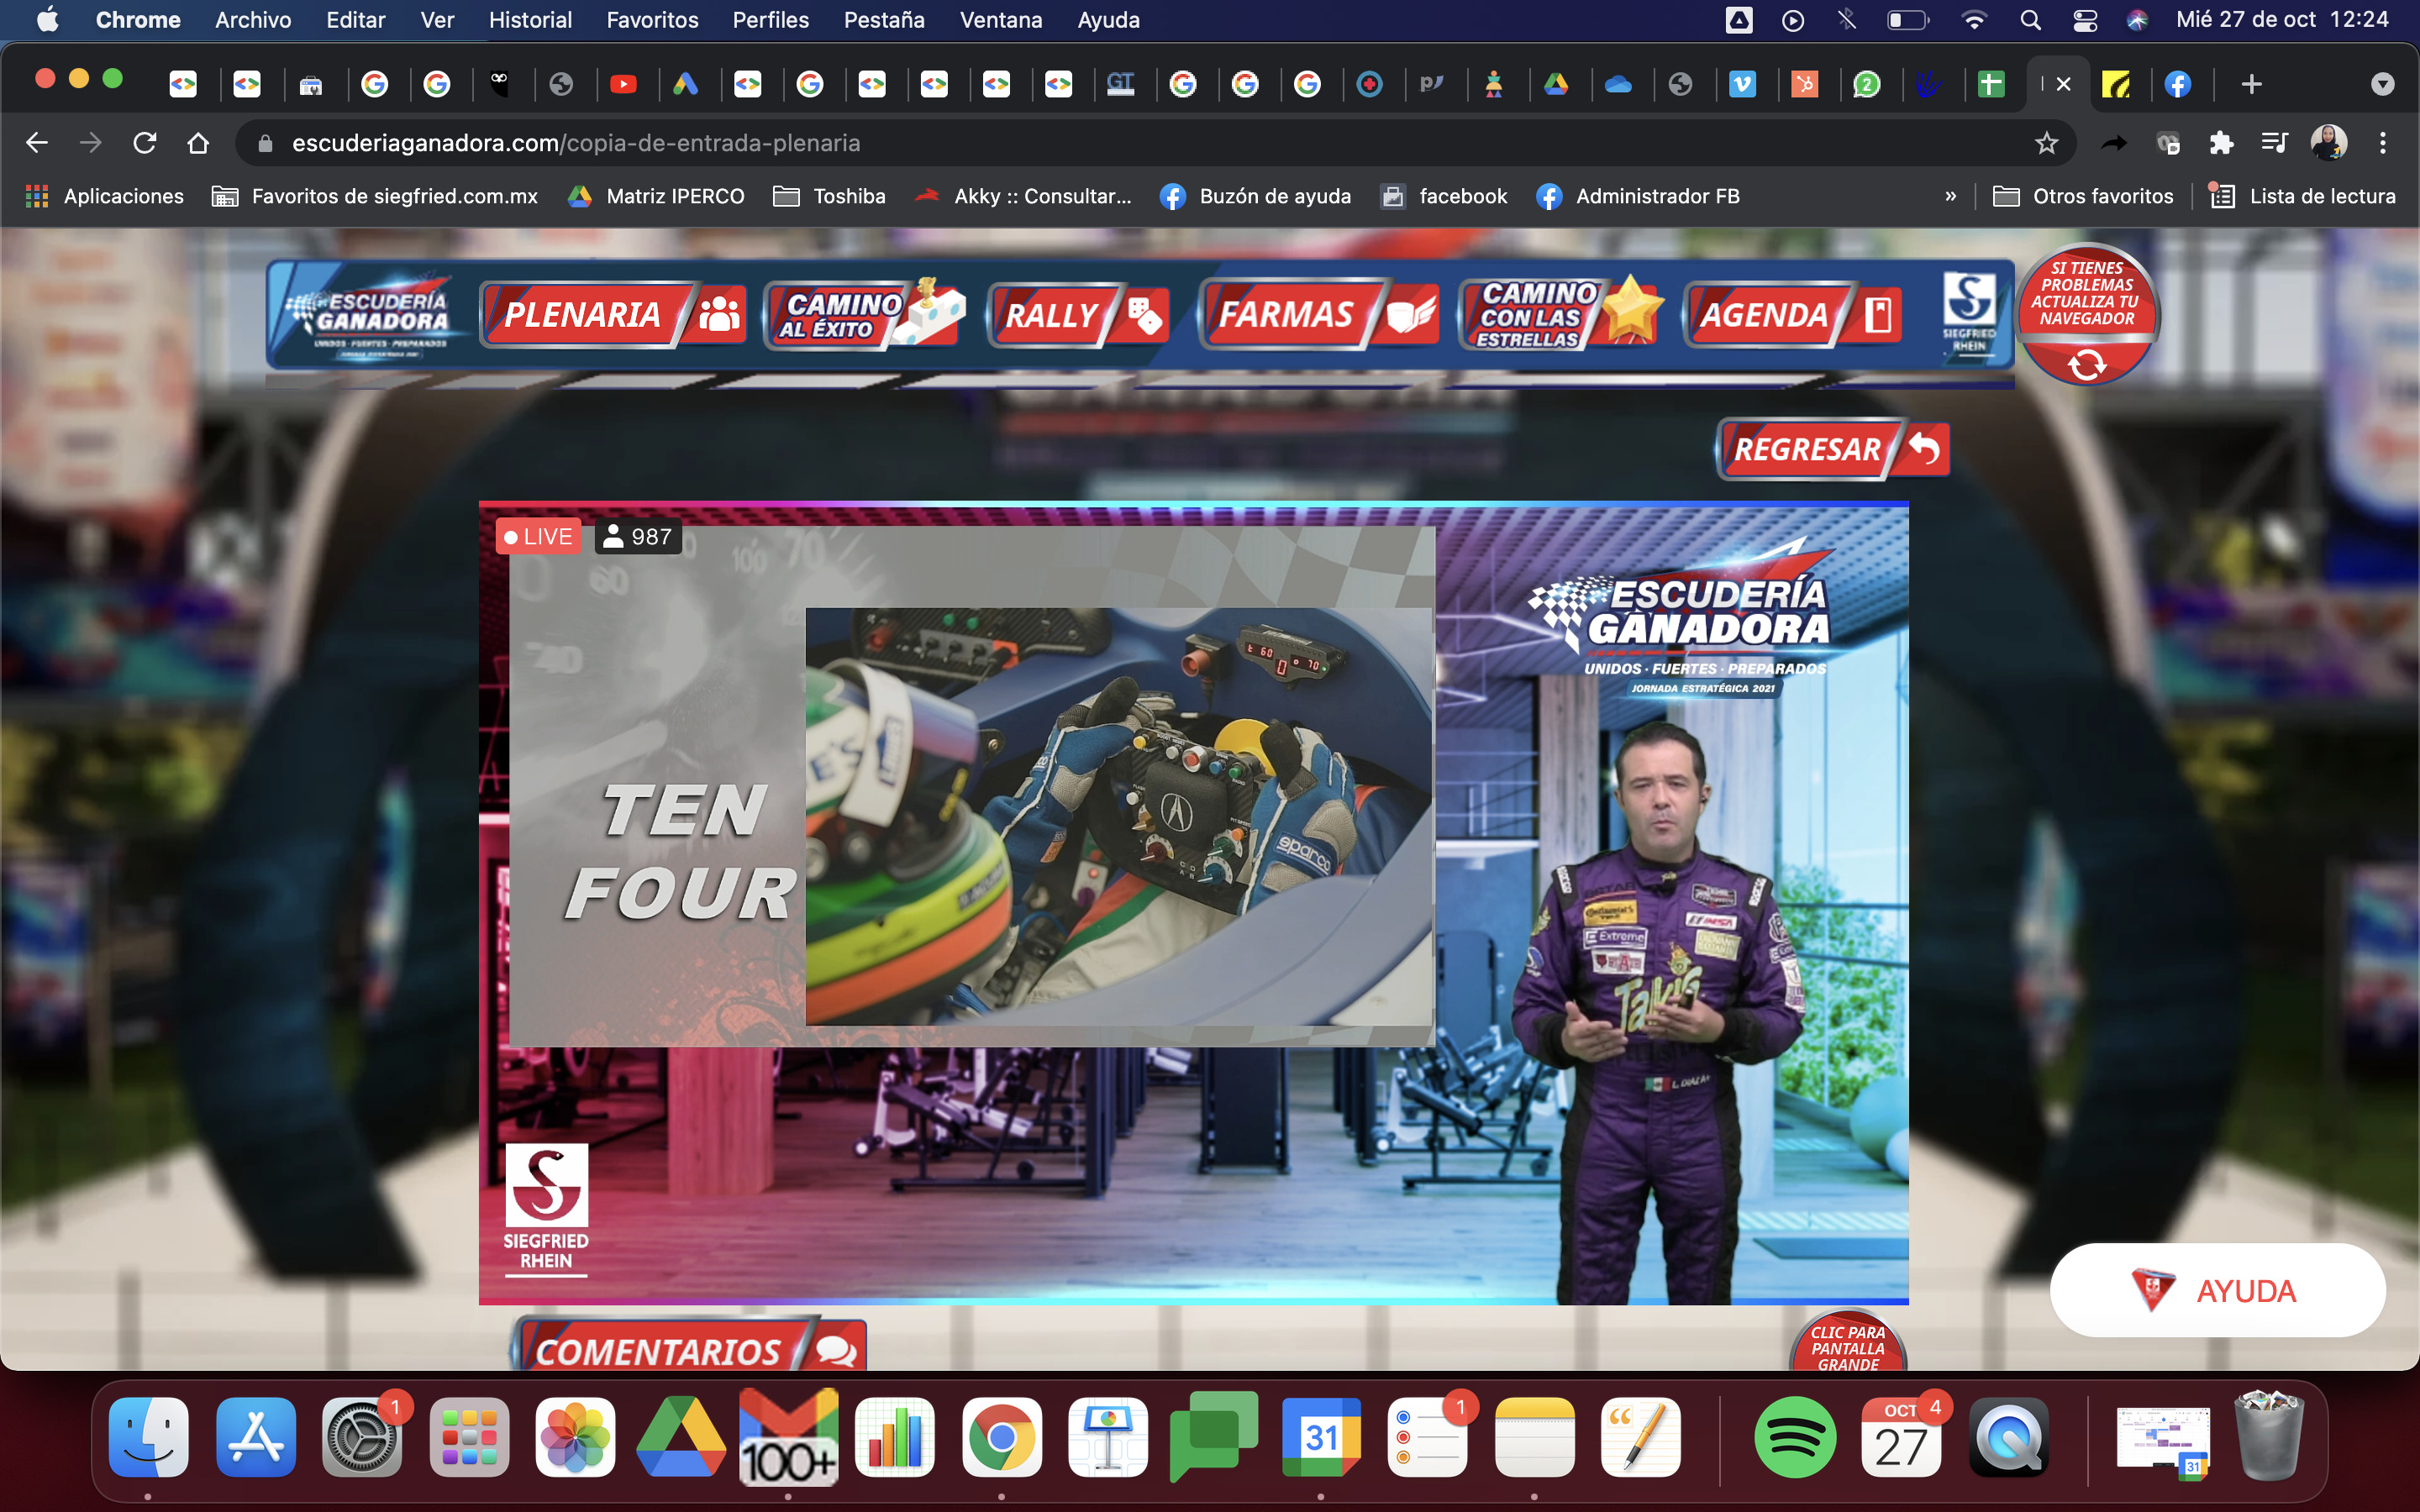Screen dimensions: 2420x1512
Task: Open Aplicaciones bookmarks shortcut
Action: coord(105,197)
